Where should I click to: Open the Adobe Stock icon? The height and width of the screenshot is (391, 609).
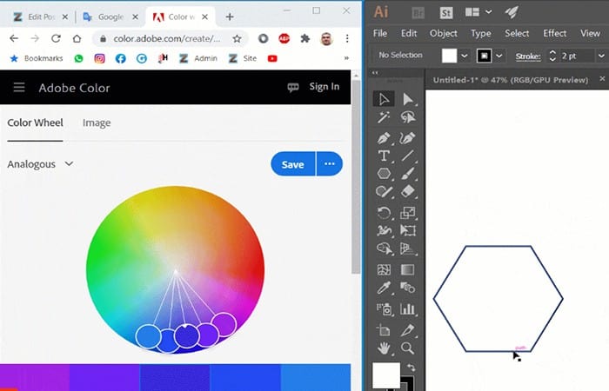pyautogui.click(x=446, y=13)
